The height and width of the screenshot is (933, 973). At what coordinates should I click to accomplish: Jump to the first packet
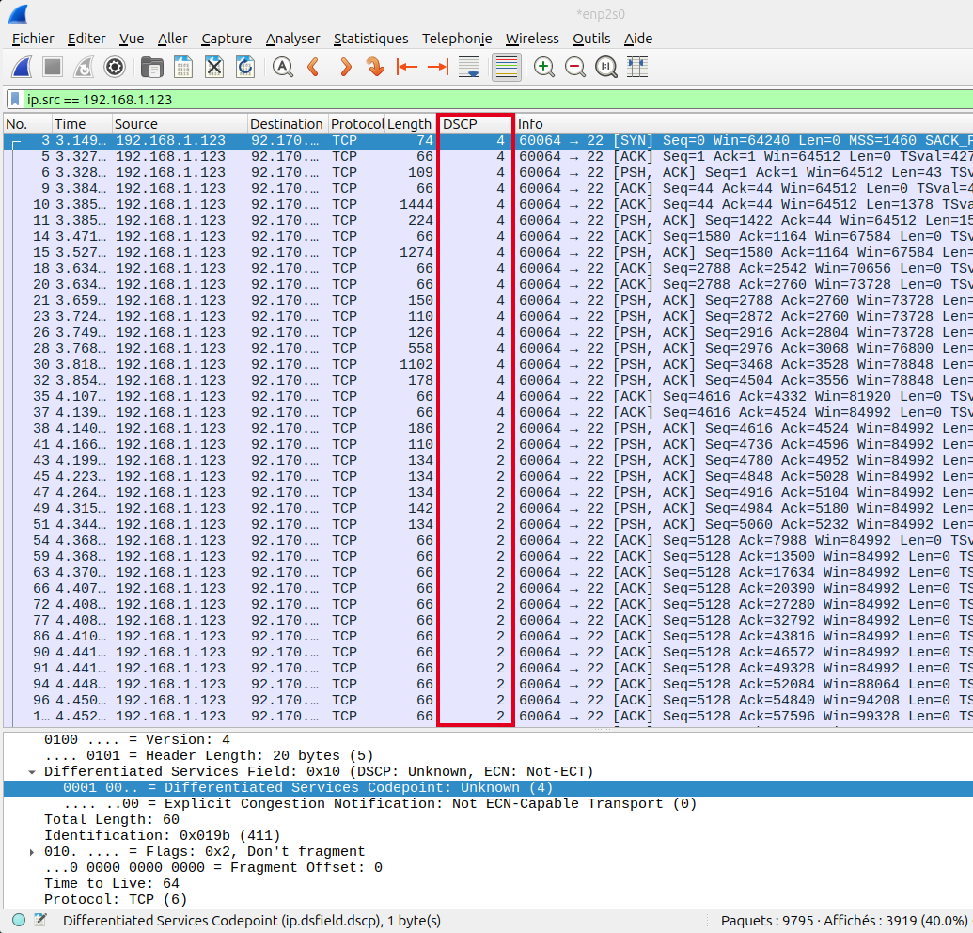(x=406, y=67)
